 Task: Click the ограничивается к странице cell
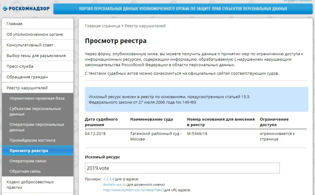[x=277, y=136]
